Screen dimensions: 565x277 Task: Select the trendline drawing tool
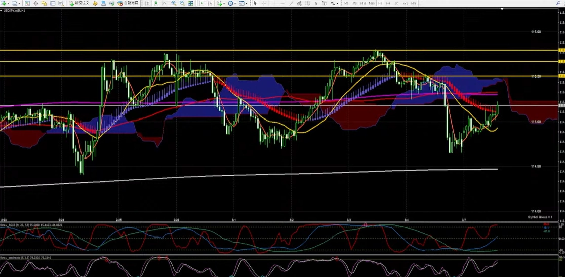[291, 3]
